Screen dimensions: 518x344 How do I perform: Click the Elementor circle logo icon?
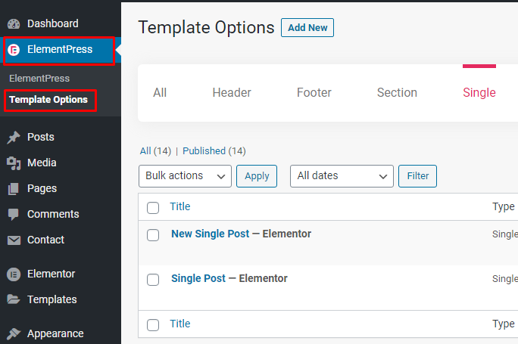14,274
